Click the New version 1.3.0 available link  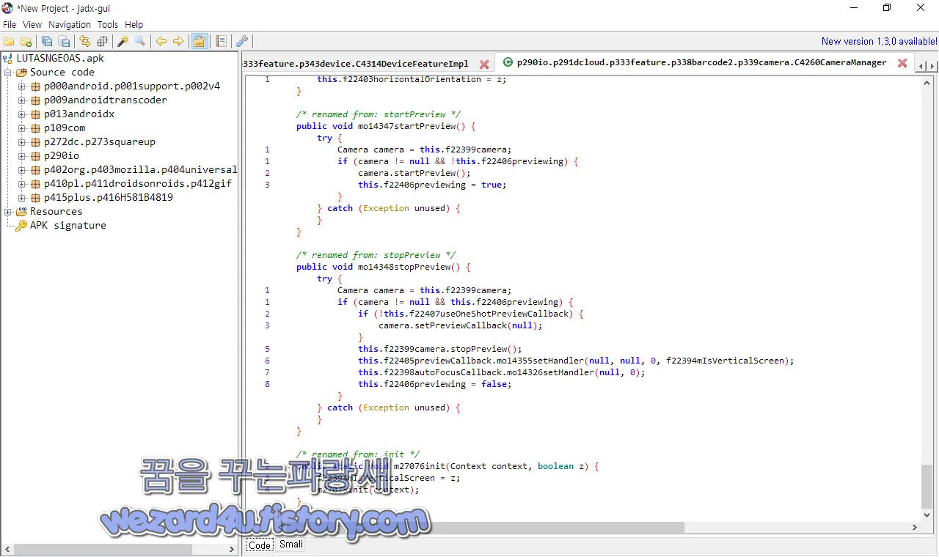click(880, 42)
